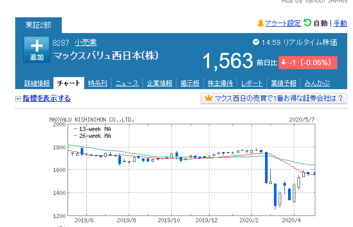Select the チャート tab
The image size is (353, 227).
point(69,83)
